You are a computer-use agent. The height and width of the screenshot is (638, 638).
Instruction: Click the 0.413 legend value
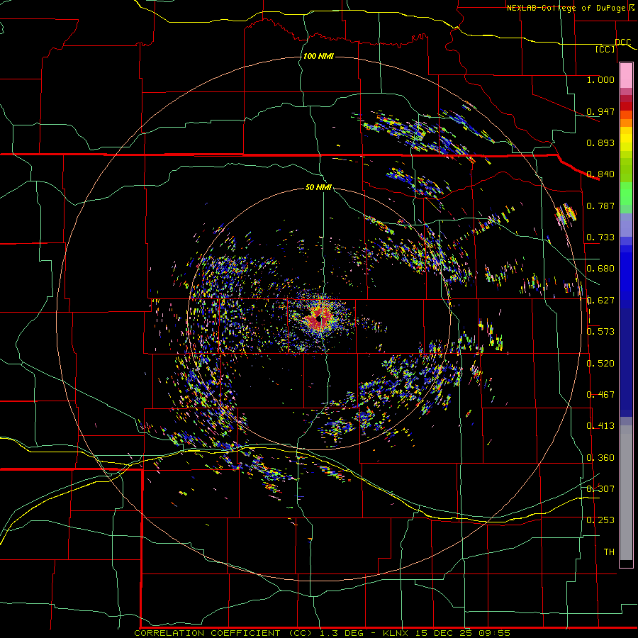(600, 426)
